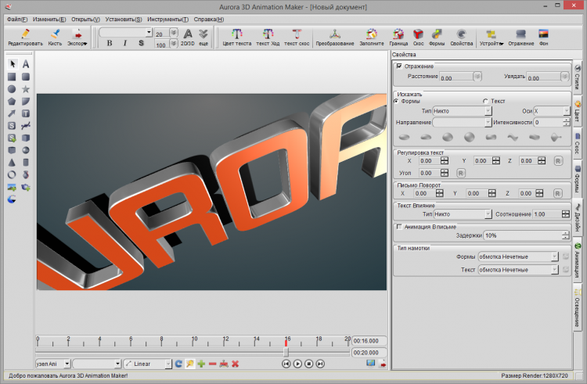Click the Bold B formatting button

click(110, 44)
